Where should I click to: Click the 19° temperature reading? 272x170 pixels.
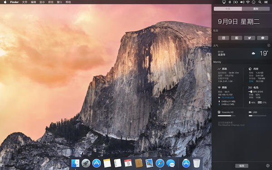tap(264, 53)
